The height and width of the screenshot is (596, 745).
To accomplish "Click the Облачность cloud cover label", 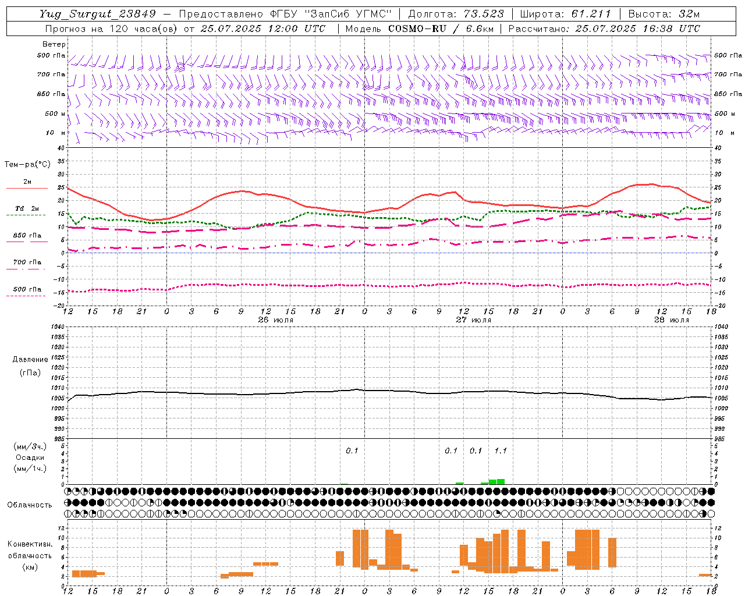I will pos(30,505).
